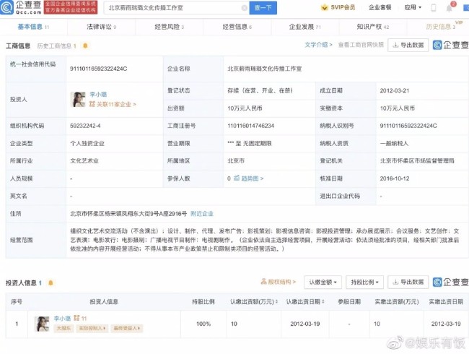Switch to the 知识产权 tab
This screenshot has width=469, height=354.
point(373,27)
